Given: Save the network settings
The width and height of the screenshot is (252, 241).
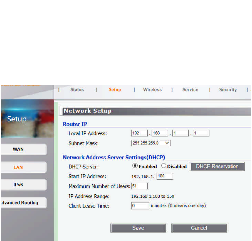Looking at the screenshot, I should click(x=138, y=228).
